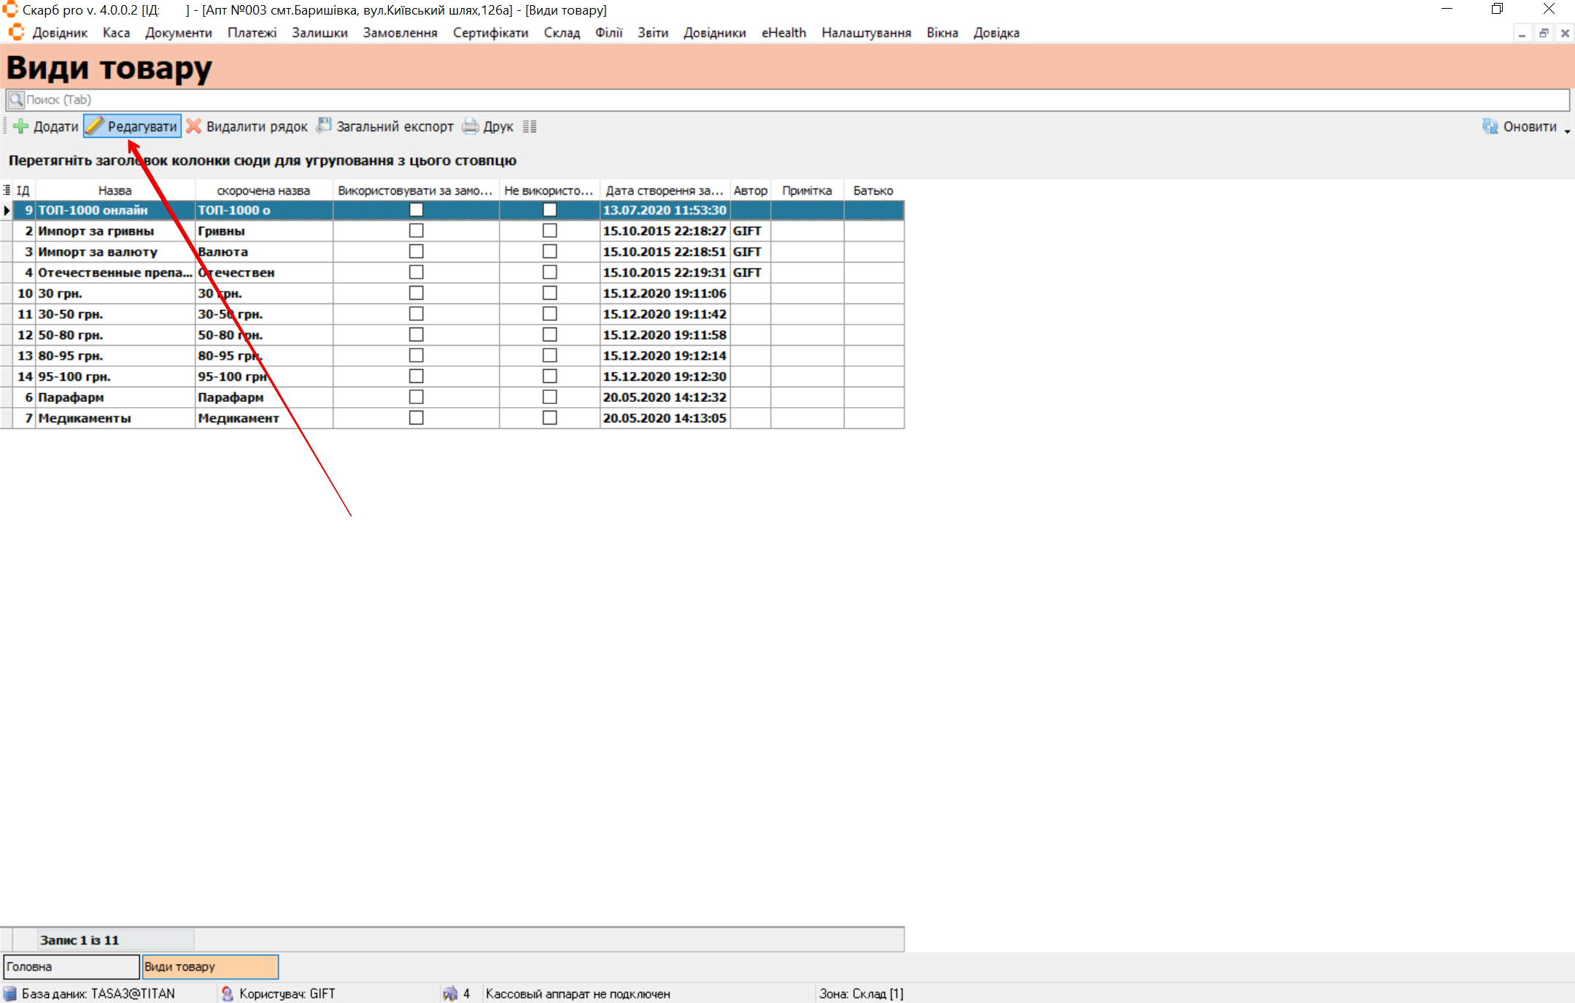Click the Друк printer icon
Viewport: 1575px width, 1003px height.
pos(471,126)
